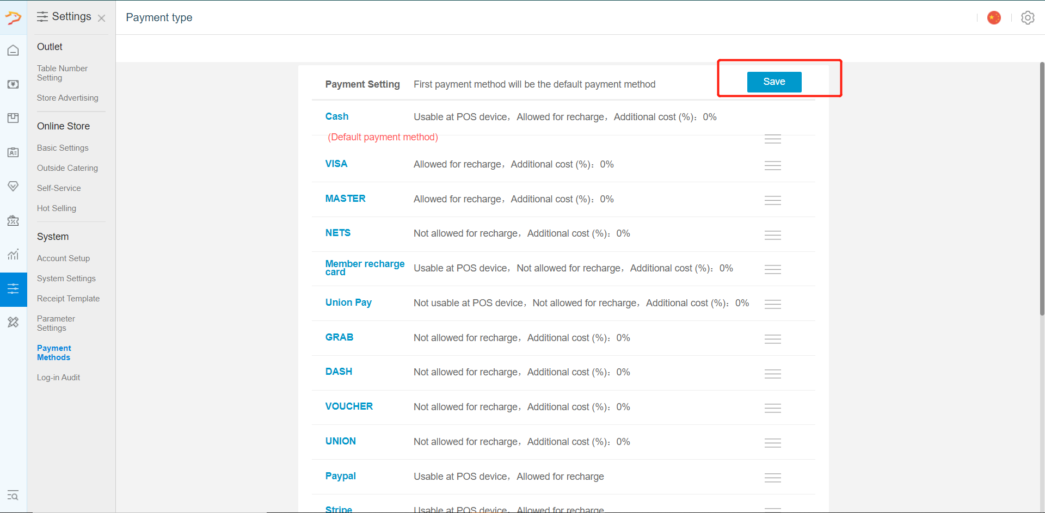This screenshot has height=513, width=1045.
Task: Open the yen cashier sidebar icon
Action: (x=13, y=84)
